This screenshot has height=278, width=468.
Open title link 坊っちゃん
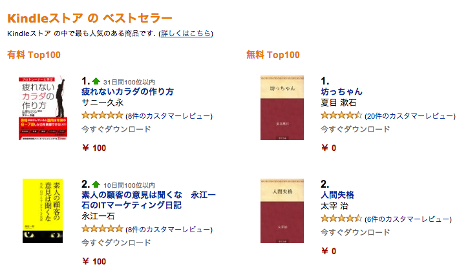[341, 92]
